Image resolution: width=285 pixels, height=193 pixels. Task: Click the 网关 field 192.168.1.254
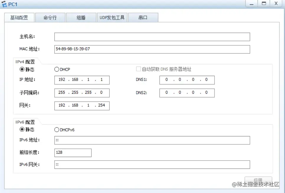(x=82, y=106)
